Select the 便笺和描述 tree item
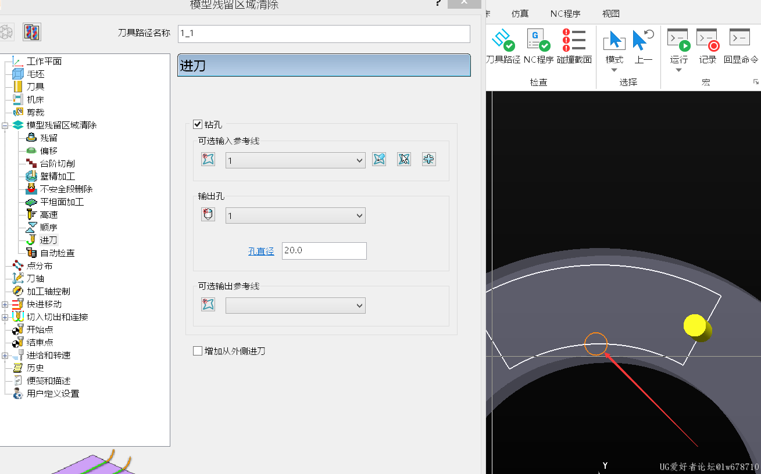Screen dimensions: 761x474 pyautogui.click(x=49, y=380)
